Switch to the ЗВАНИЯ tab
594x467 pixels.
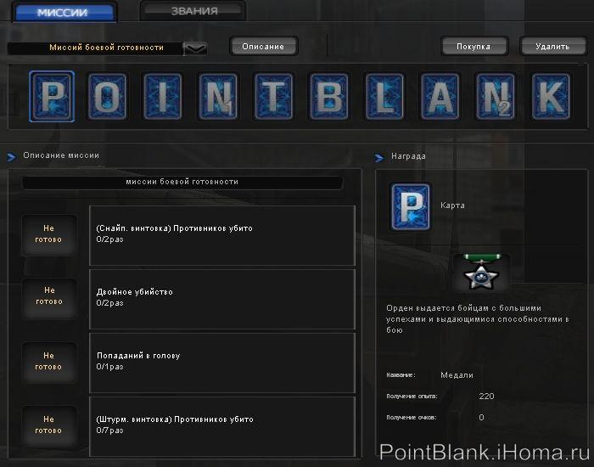pos(193,11)
